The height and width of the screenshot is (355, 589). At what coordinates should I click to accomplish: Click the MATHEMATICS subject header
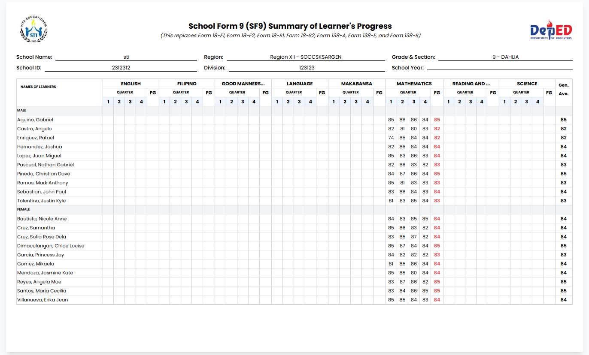tap(414, 84)
